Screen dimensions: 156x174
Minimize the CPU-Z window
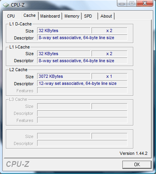[x=122, y=3]
